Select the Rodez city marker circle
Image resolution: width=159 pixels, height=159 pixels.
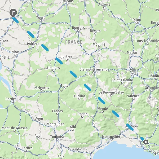click(82, 117)
